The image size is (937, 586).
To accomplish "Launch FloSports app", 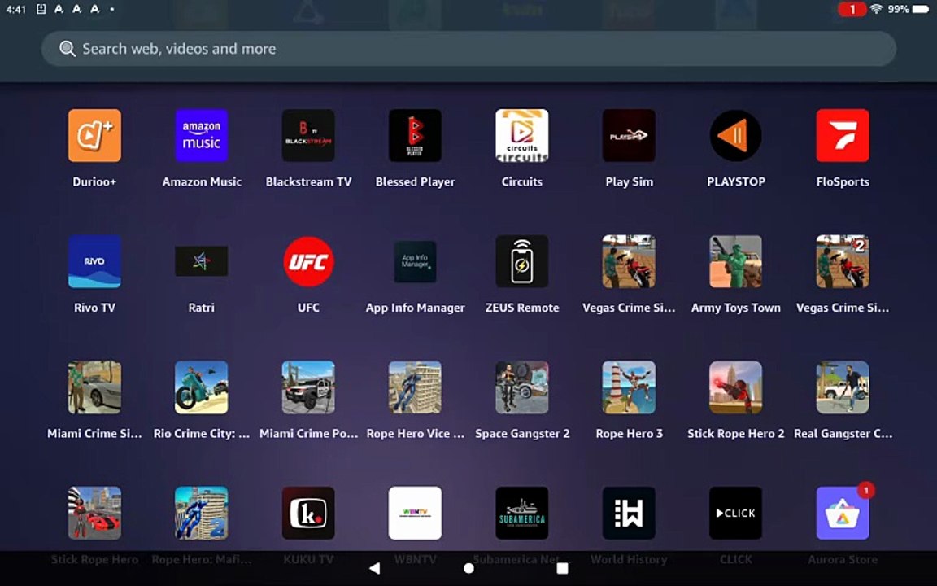I will 843,136.
